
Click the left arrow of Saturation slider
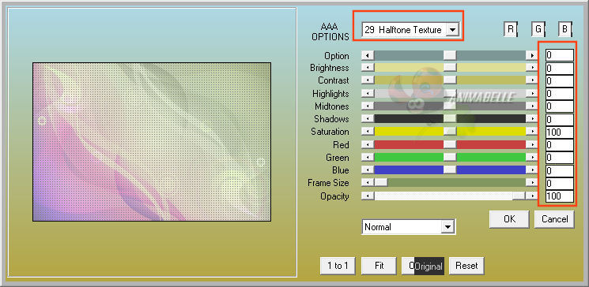click(368, 132)
